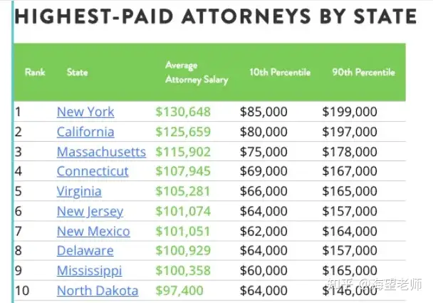433x303 pixels.
Task: Click the Average Attorney Salary header
Action: 197,73
